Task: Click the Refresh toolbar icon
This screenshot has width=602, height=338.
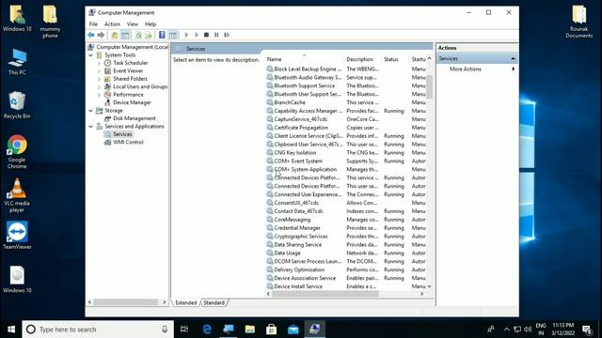Action: [x=138, y=35]
